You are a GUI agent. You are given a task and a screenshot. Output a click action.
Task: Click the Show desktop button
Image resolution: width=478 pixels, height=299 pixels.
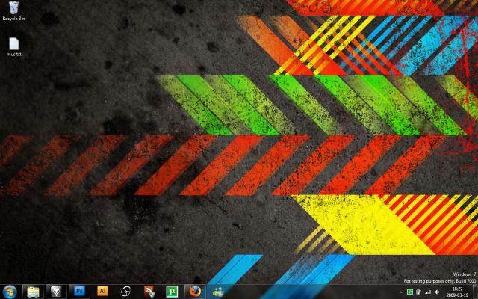tap(475, 292)
